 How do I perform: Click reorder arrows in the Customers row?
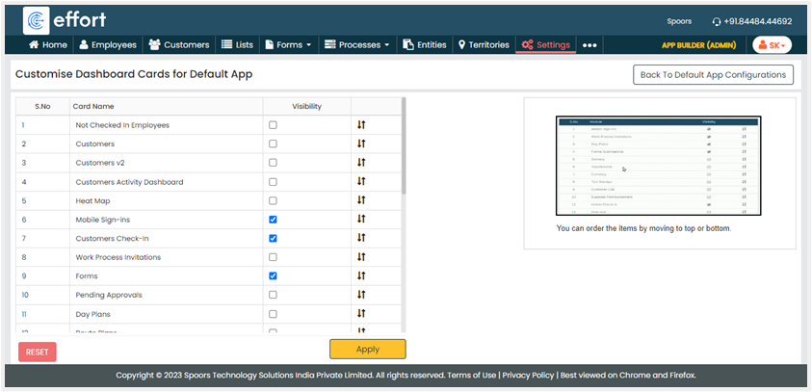pos(361,144)
